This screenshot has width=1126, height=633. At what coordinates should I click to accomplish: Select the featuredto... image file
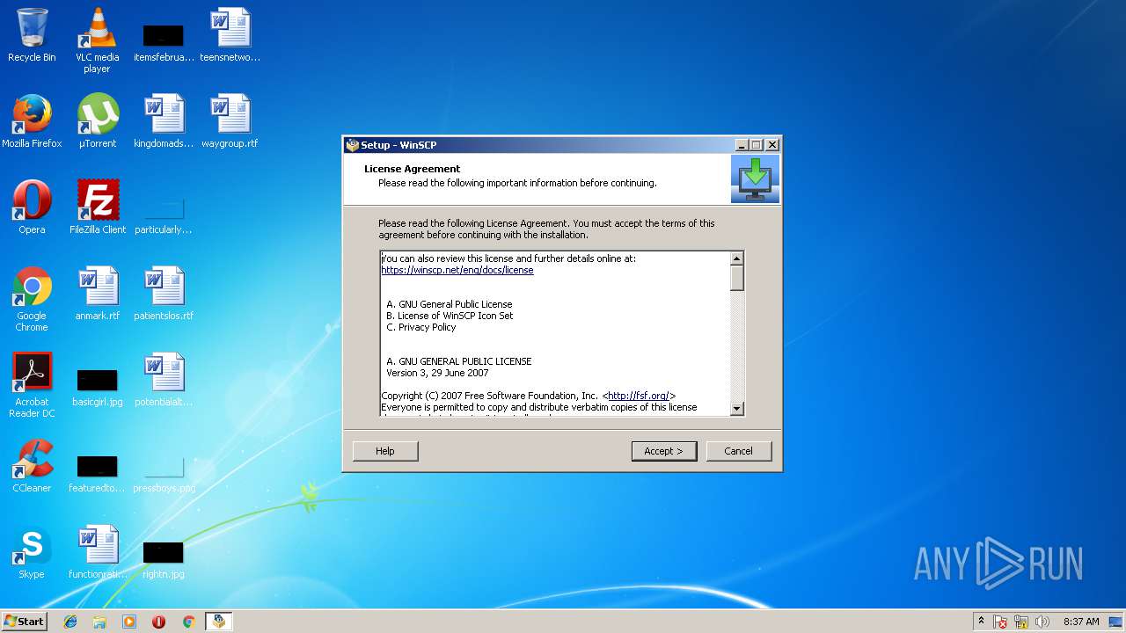(x=97, y=472)
